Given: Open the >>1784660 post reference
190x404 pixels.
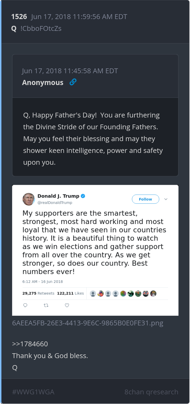Looking at the screenshot, I should (x=30, y=344).
